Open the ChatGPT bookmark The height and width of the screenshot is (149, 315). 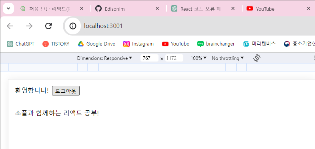click(21, 44)
